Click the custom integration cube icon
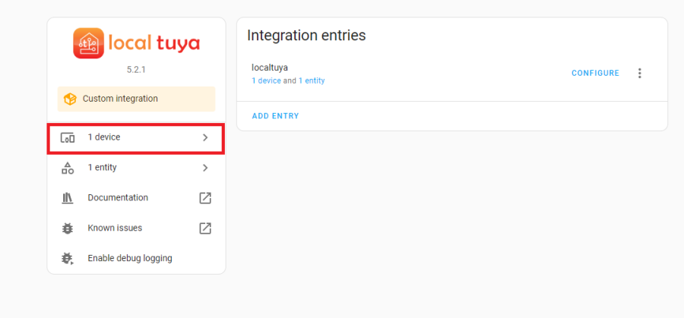 [x=70, y=99]
